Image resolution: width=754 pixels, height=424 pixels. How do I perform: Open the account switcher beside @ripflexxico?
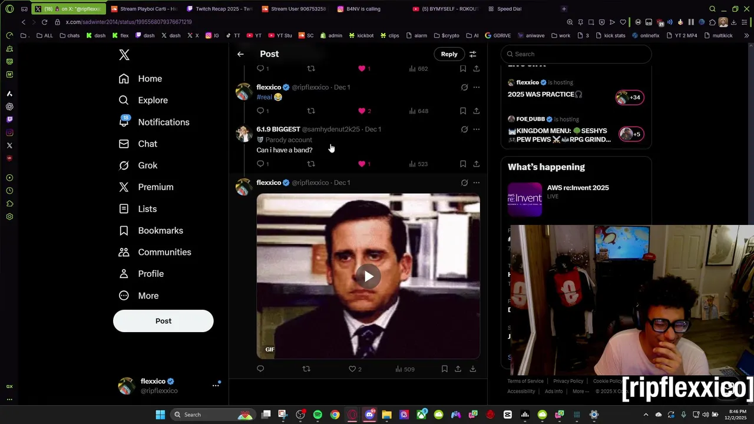(x=216, y=386)
